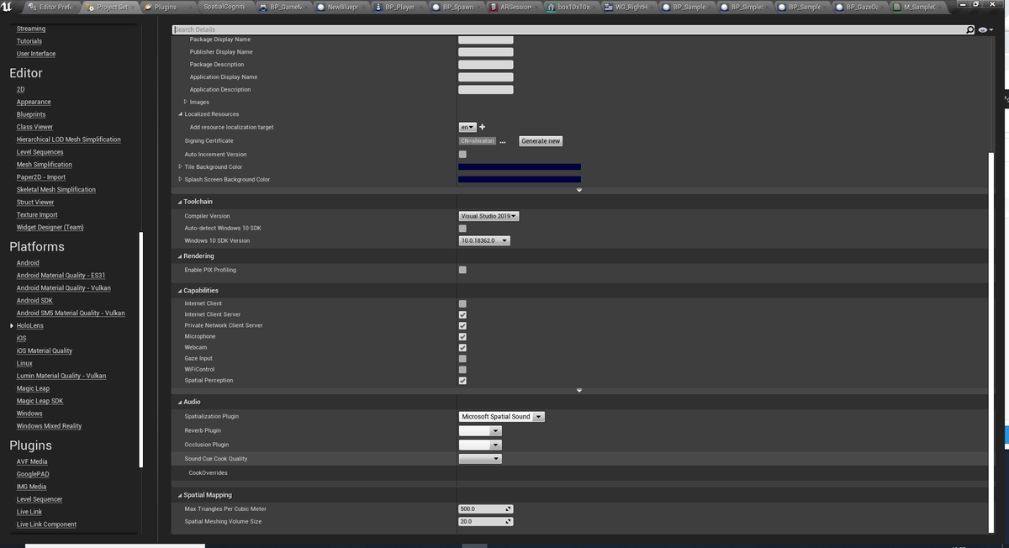The image size is (1009, 548).
Task: Enable Auto-detect Windows 10 SDK
Action: point(462,229)
